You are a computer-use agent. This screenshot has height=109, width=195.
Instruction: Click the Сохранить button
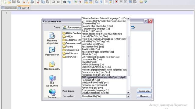[x=144, y=91]
